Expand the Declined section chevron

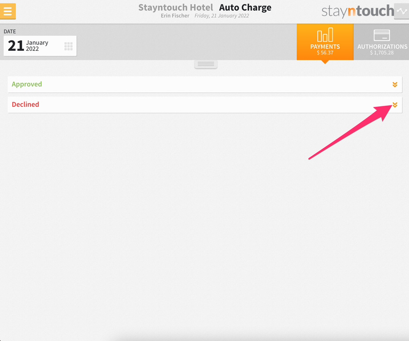pos(395,105)
